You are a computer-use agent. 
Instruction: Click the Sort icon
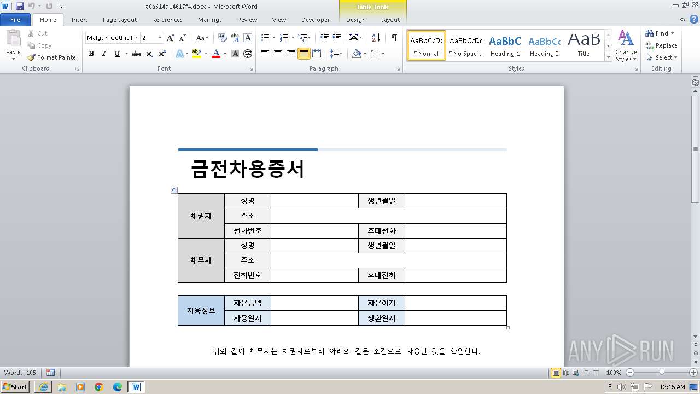coord(376,38)
